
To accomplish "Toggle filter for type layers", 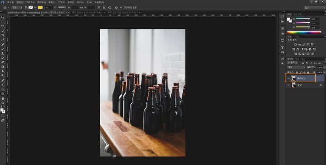I will click(311, 63).
